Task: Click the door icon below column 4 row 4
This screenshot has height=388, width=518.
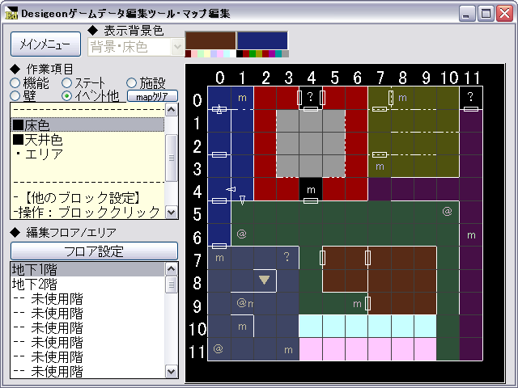Action: point(311,200)
